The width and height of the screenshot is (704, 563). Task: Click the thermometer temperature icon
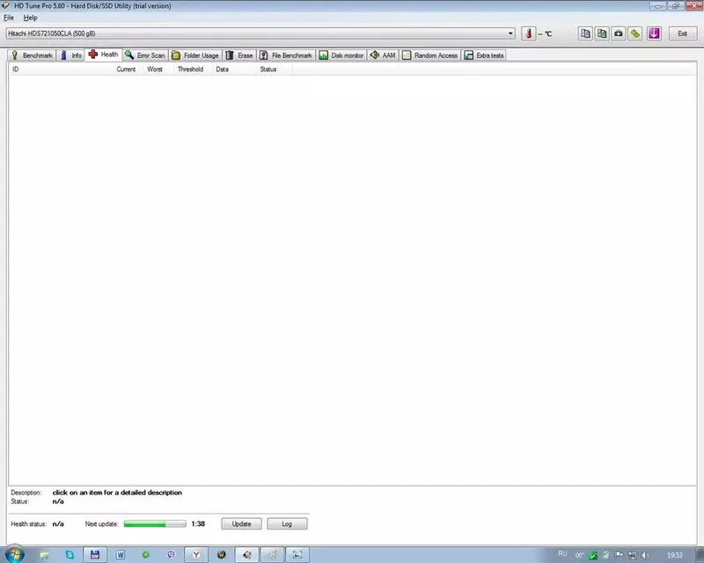click(529, 33)
